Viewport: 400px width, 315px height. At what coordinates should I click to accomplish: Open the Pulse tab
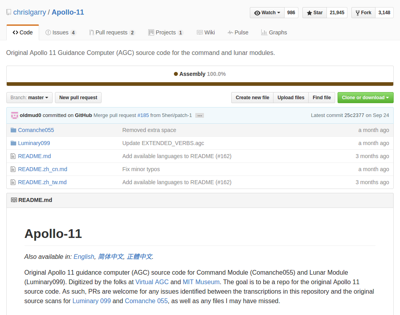coord(238,33)
